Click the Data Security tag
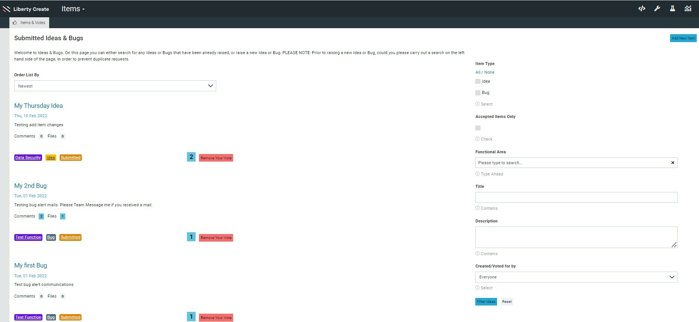This screenshot has height=322, width=699. pyautogui.click(x=28, y=158)
